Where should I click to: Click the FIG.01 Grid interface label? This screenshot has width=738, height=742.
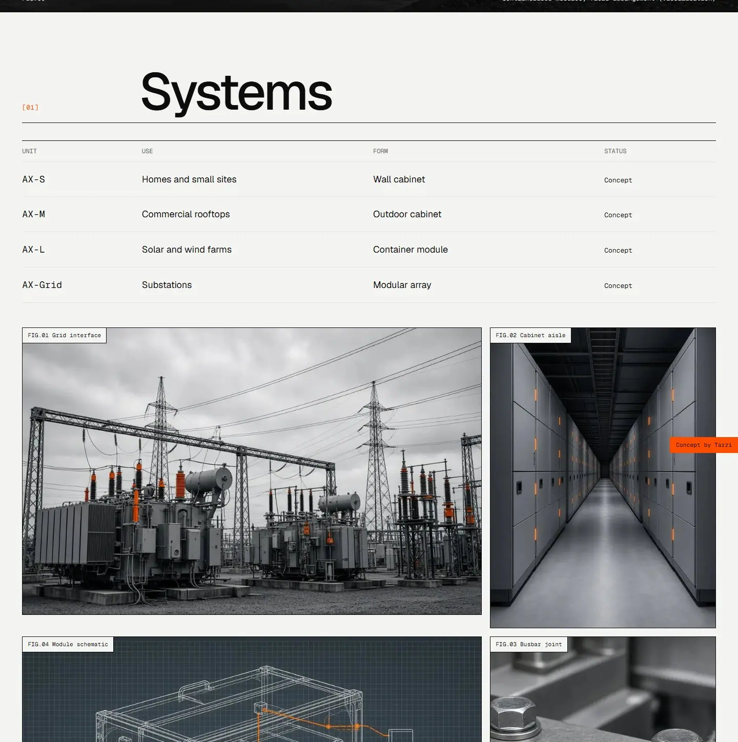[64, 335]
